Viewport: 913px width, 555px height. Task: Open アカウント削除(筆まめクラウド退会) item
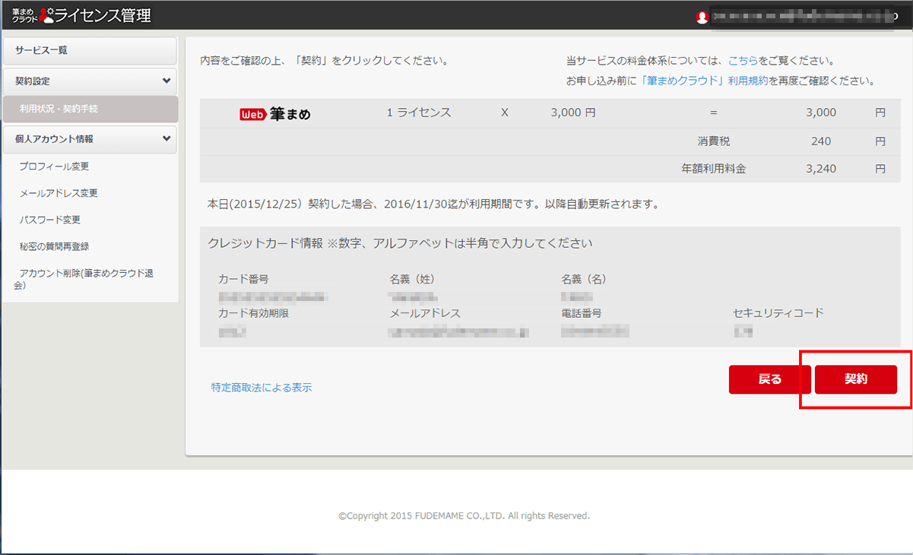tap(84, 279)
